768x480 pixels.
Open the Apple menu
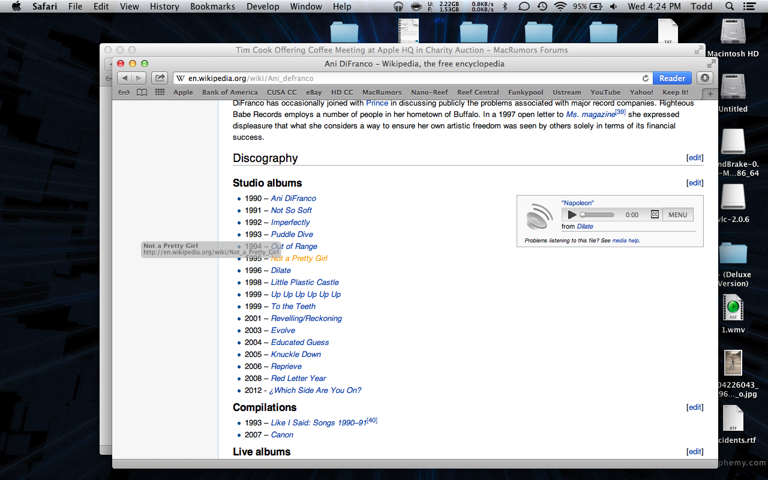[x=16, y=7]
